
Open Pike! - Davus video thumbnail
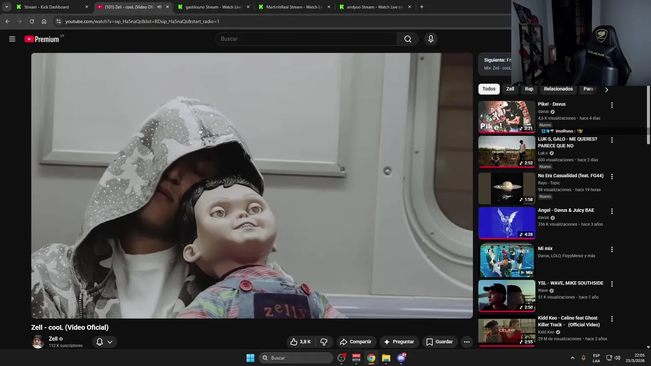[507, 117]
